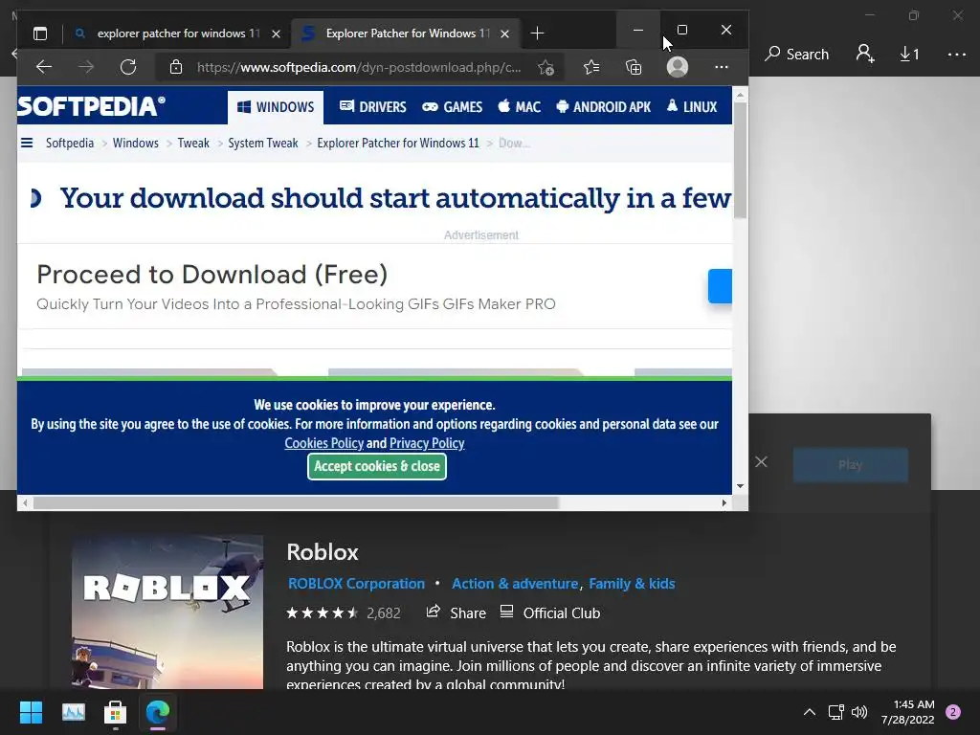Go to Windows breadcrumb
The width and height of the screenshot is (980, 735).
click(x=136, y=144)
